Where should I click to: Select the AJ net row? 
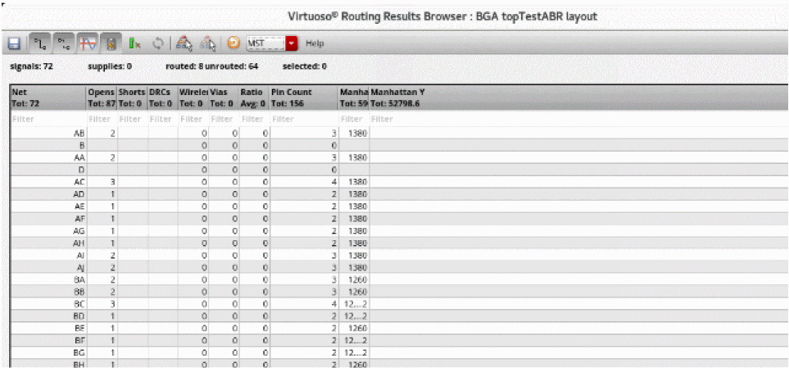(x=399, y=267)
